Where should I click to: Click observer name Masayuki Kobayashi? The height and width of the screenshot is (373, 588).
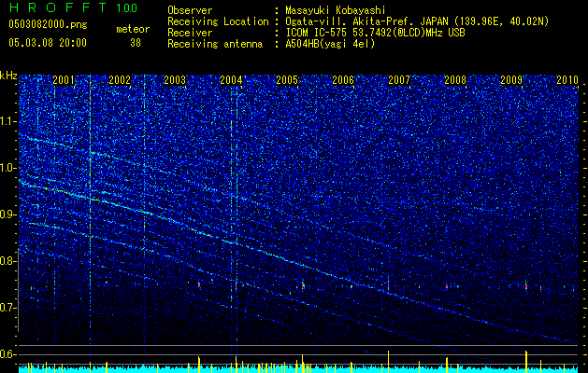[336, 10]
